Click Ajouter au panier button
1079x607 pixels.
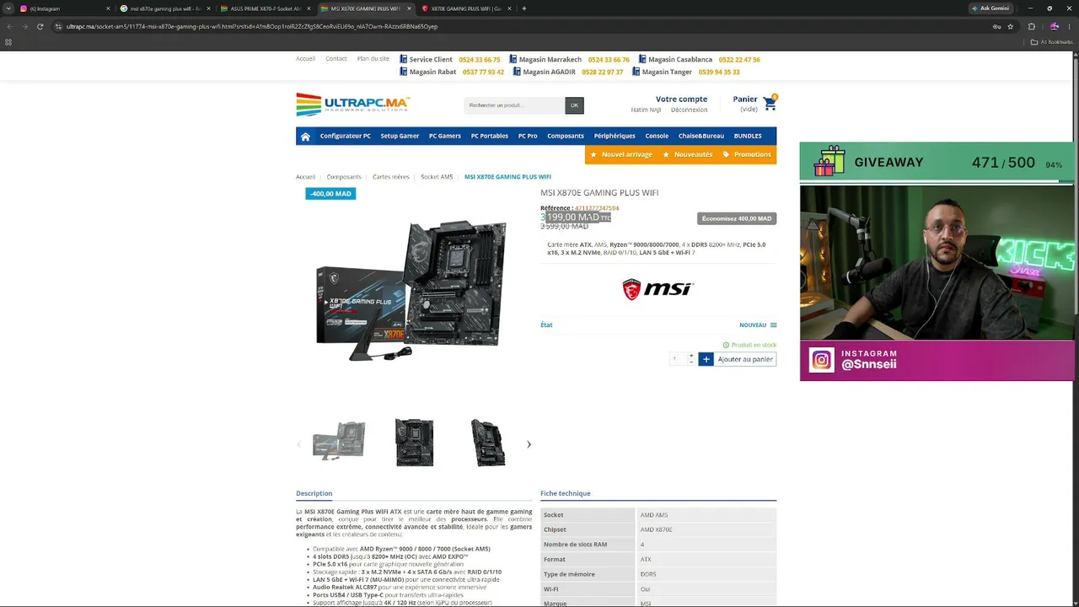(x=738, y=359)
